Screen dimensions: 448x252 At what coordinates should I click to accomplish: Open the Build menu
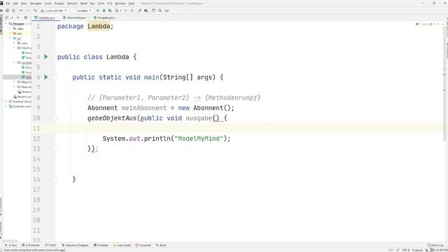84,3
